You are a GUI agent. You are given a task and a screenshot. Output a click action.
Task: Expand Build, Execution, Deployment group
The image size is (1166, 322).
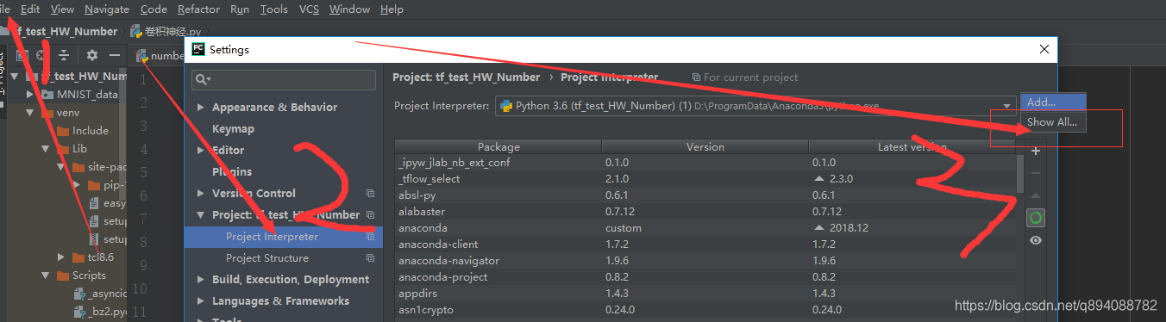pos(201,280)
